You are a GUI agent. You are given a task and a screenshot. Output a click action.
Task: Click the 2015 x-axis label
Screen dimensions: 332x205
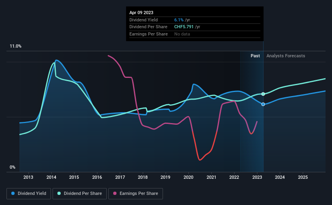(x=74, y=177)
